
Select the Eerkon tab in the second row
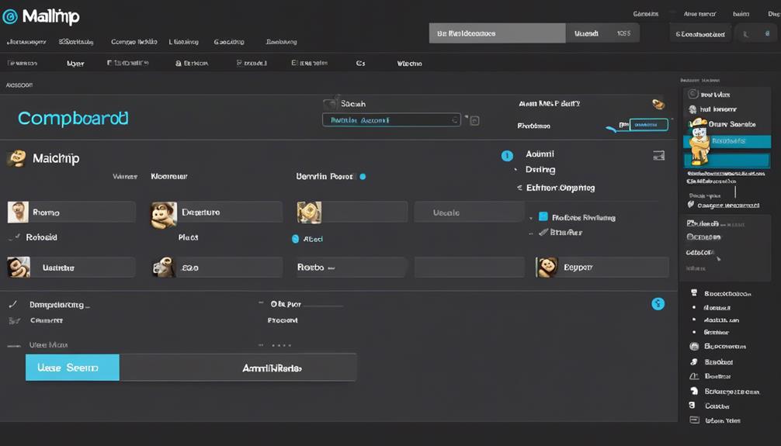point(193,64)
